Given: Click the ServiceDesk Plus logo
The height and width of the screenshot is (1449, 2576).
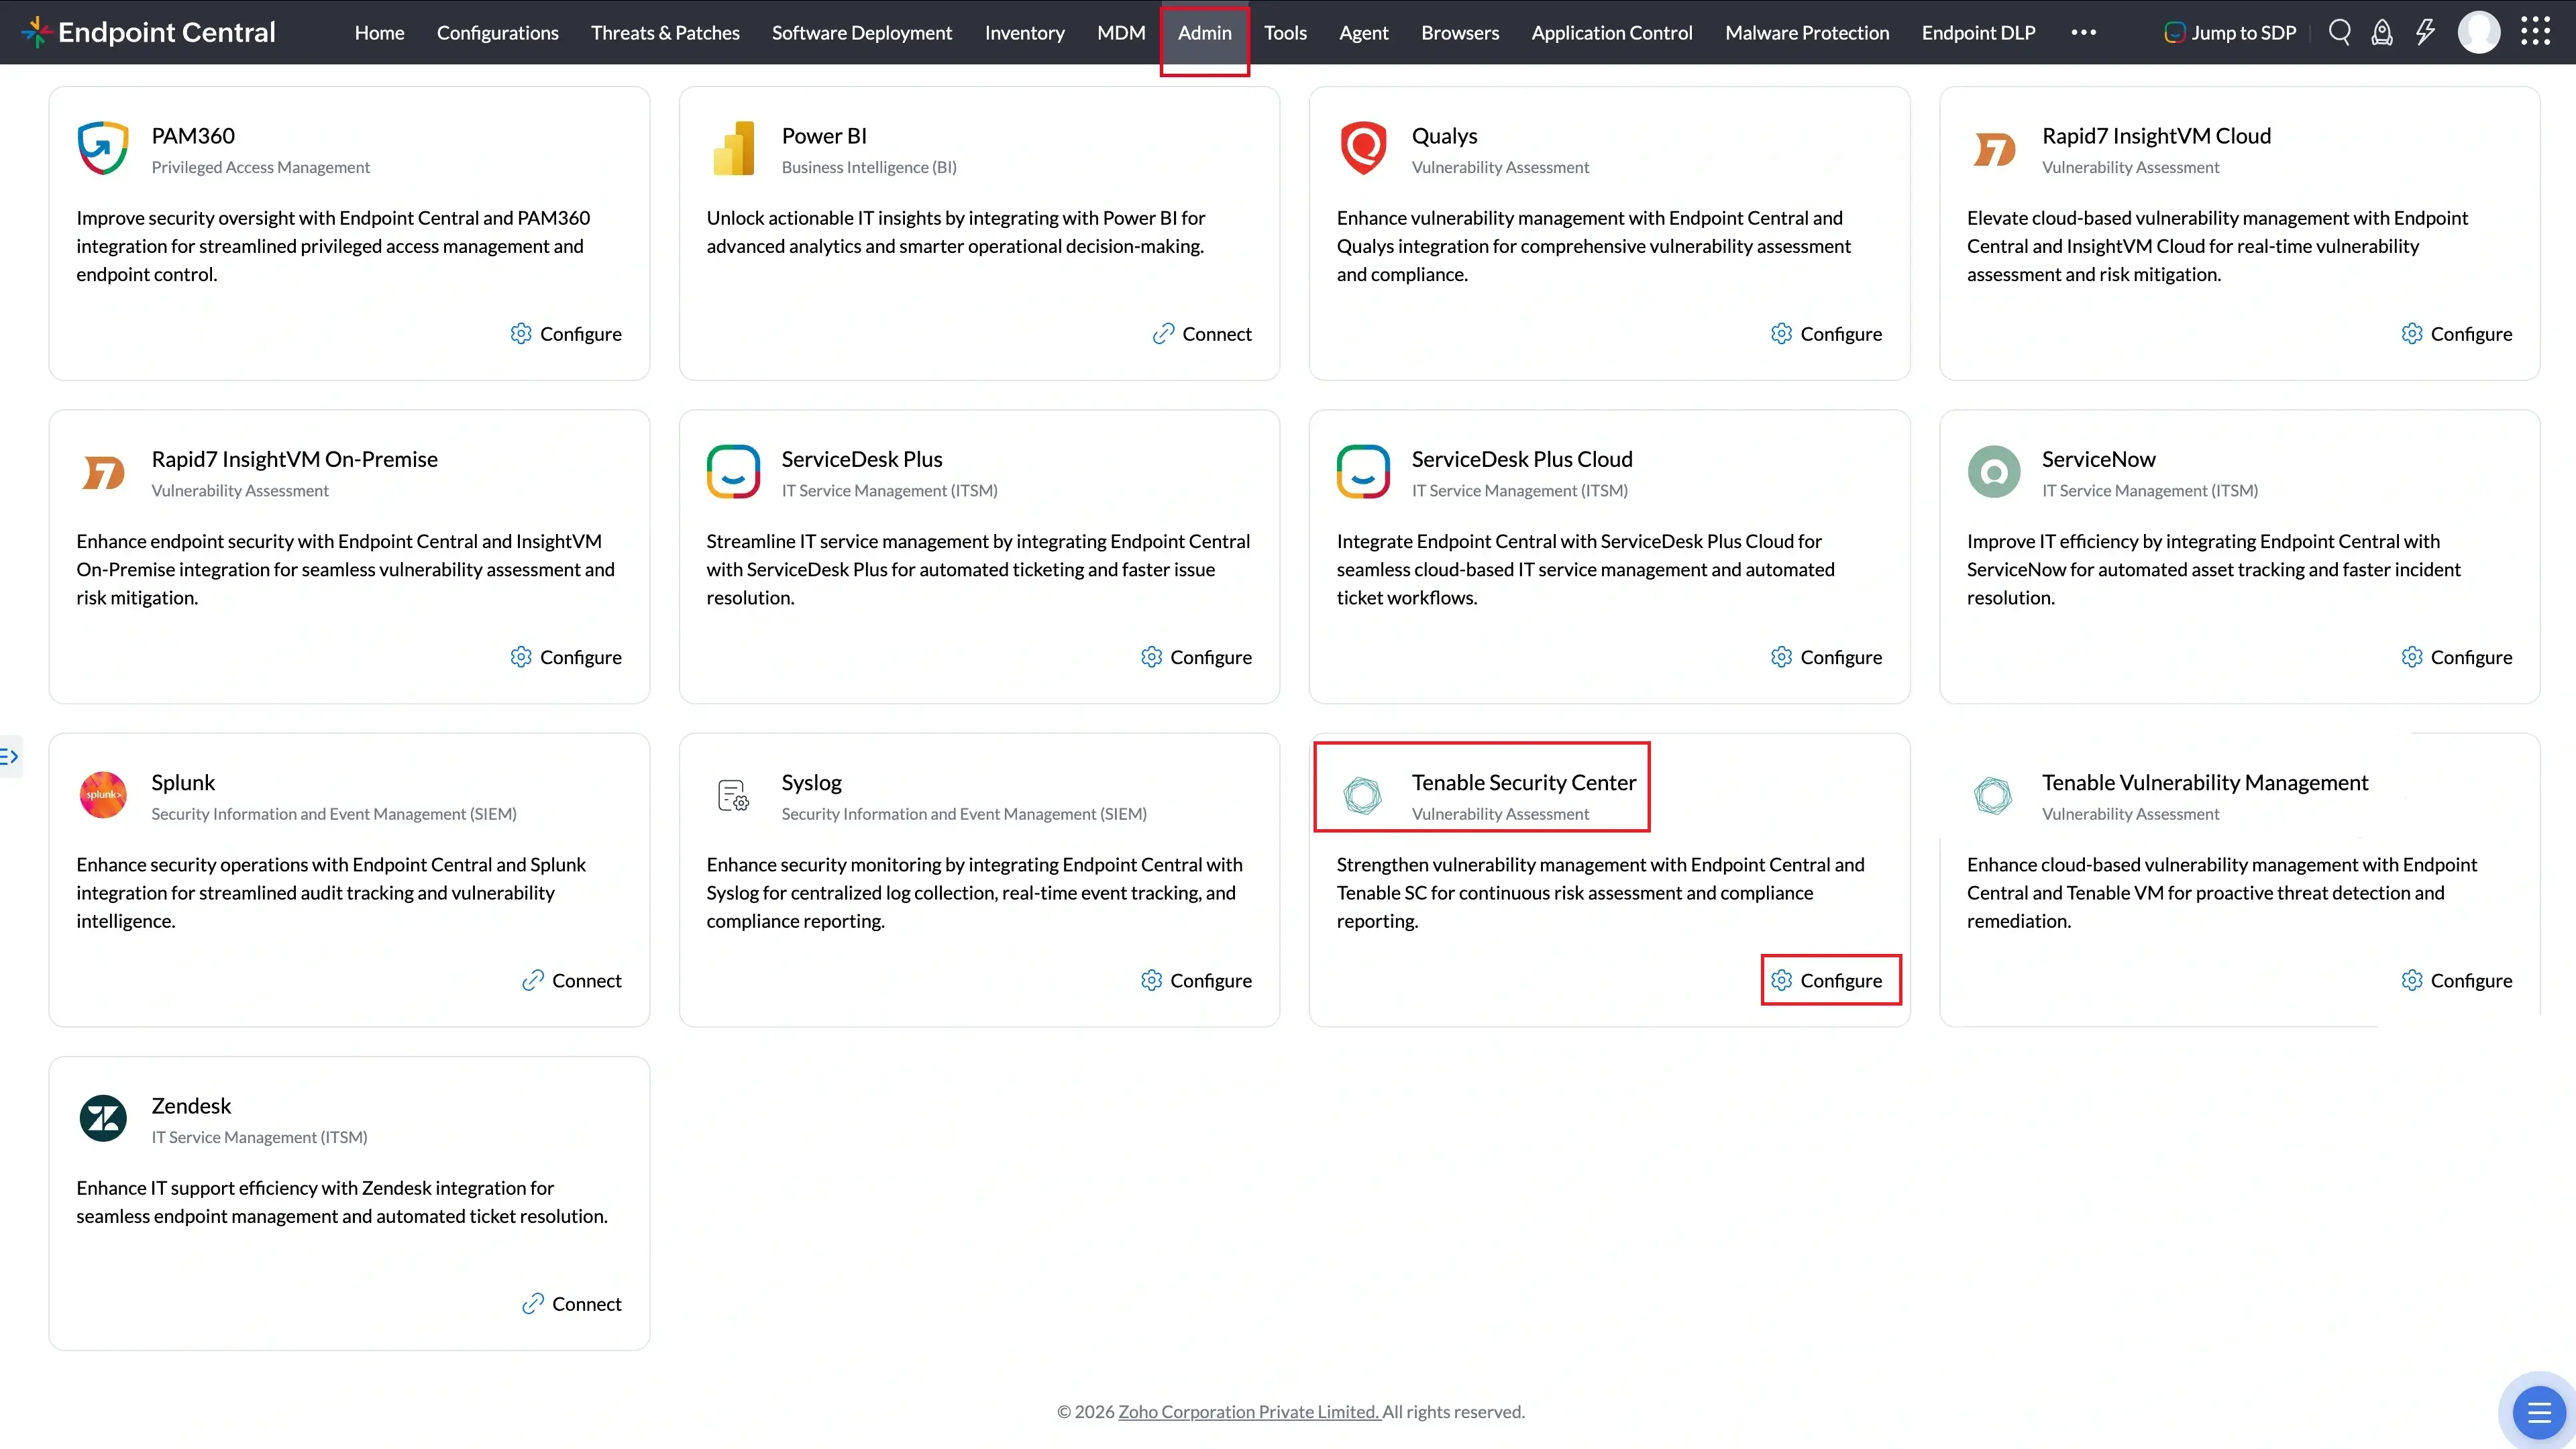Looking at the screenshot, I should pyautogui.click(x=734, y=472).
